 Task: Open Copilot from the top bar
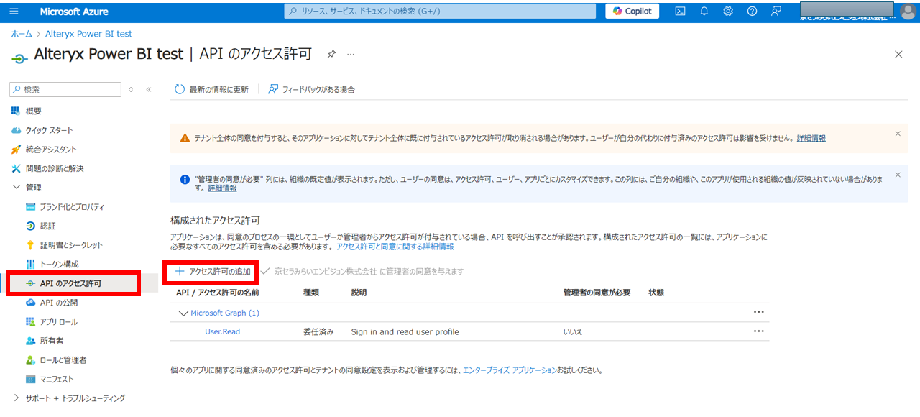coord(632,12)
